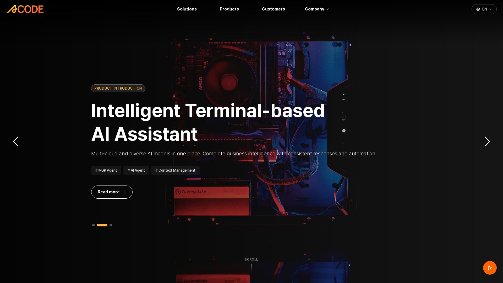Viewport: 503px width, 283px height.
Task: Click the Intelligent Terminal-based AI Assistant headline
Action: tap(208, 122)
